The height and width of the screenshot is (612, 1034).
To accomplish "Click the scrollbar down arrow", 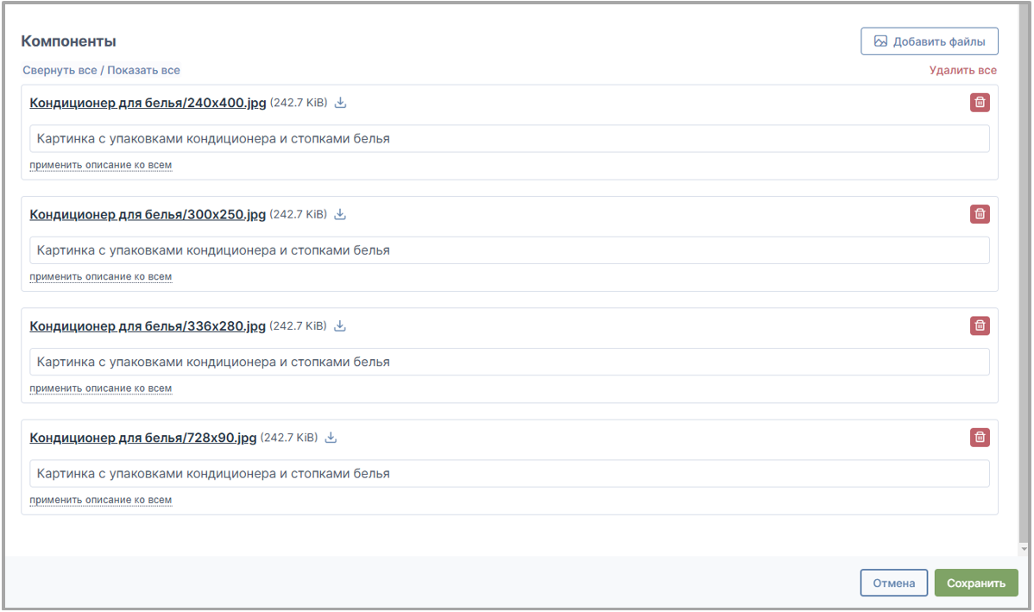I will click(x=1024, y=549).
